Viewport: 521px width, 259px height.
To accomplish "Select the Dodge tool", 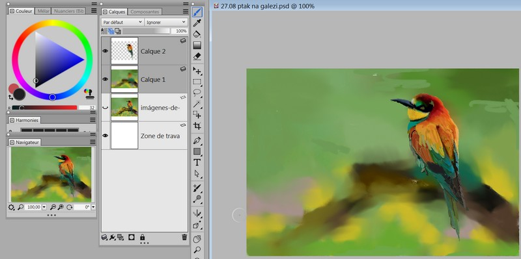I will (x=197, y=199).
